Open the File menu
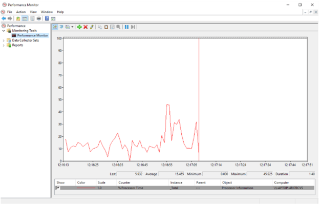Viewport: 320px width, 205px height. pyautogui.click(x=10, y=12)
